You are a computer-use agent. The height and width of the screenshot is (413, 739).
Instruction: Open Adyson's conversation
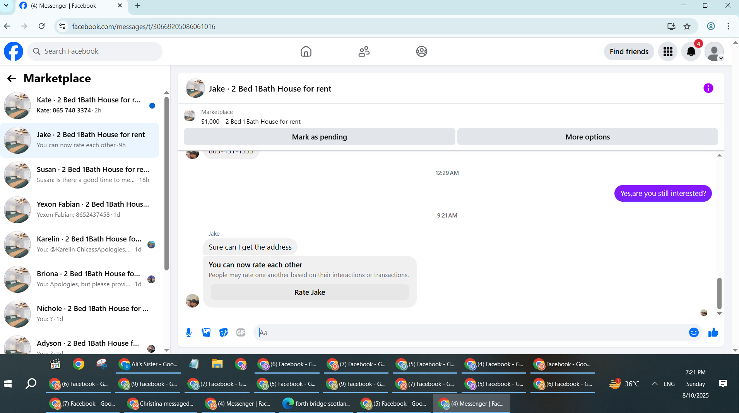(x=79, y=344)
